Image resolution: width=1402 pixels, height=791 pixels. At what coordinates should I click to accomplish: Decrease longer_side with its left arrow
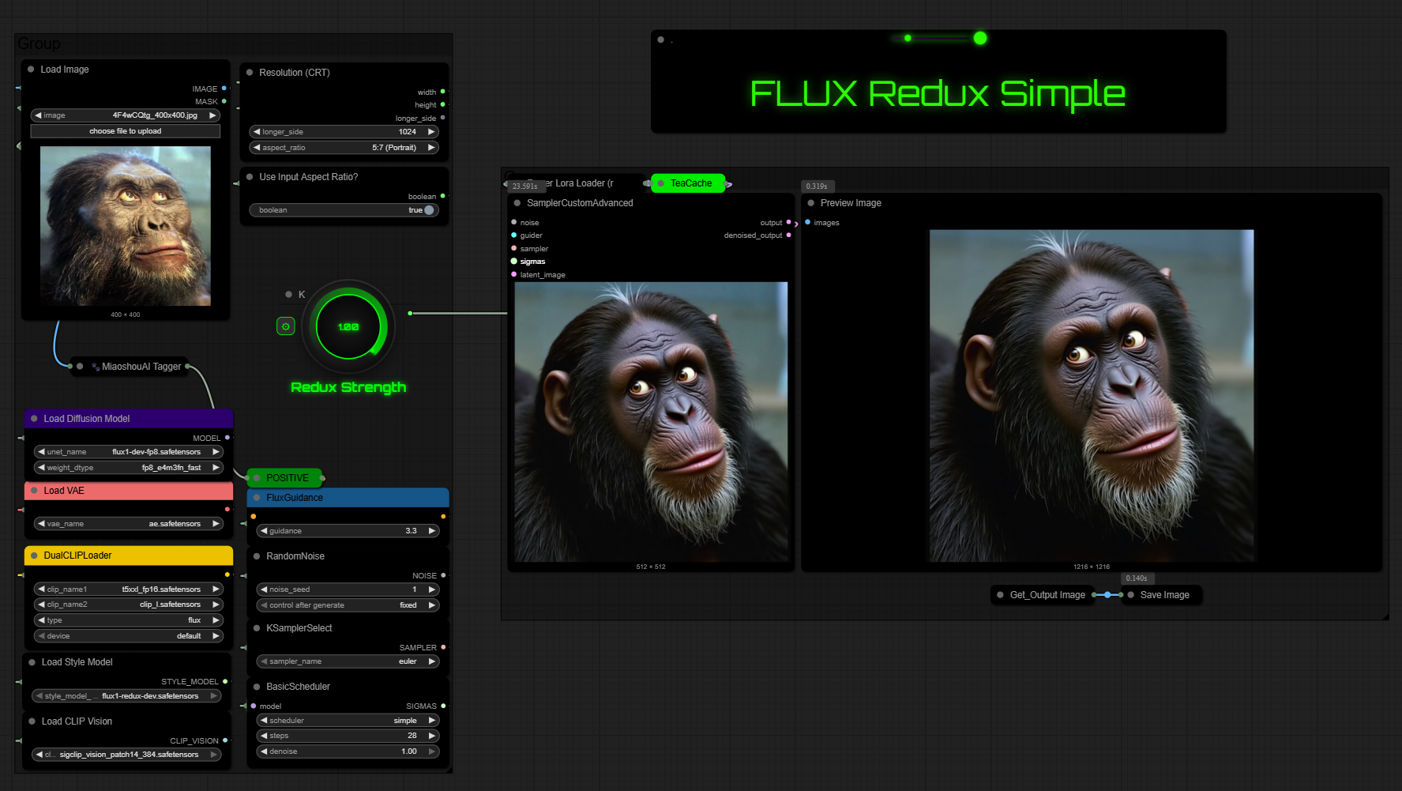click(257, 132)
